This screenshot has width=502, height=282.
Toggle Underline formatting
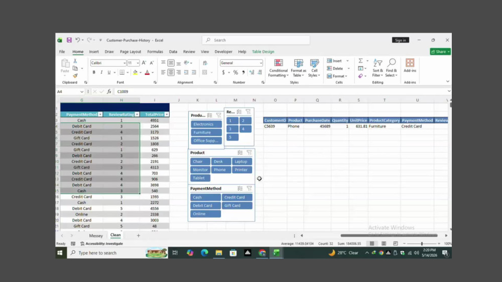(x=109, y=73)
